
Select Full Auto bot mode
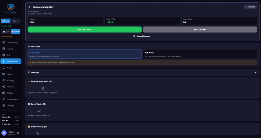click(x=200, y=54)
